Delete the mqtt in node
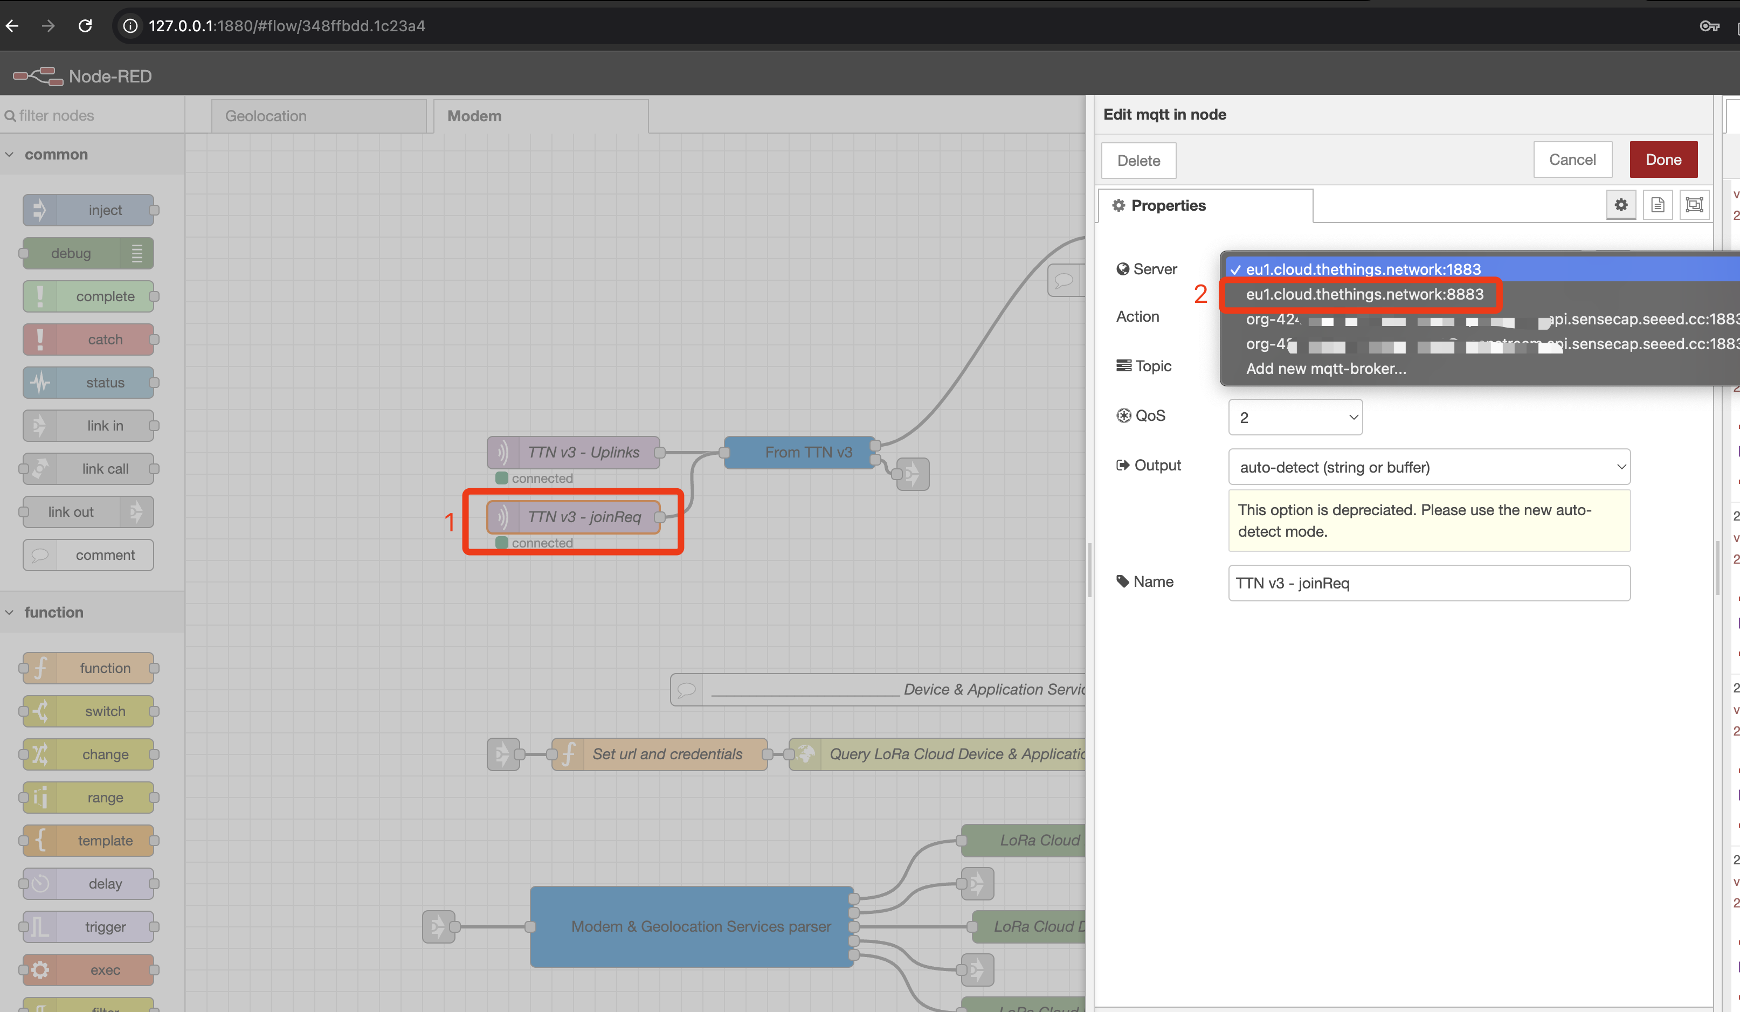1740x1012 pixels. coord(1138,160)
